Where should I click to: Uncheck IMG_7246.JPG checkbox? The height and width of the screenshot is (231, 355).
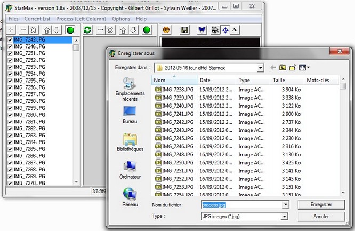click(10, 47)
